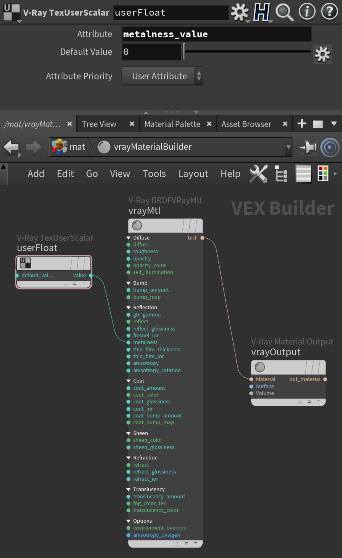Open the View menu
This screenshot has height=558, width=342.
pos(120,174)
